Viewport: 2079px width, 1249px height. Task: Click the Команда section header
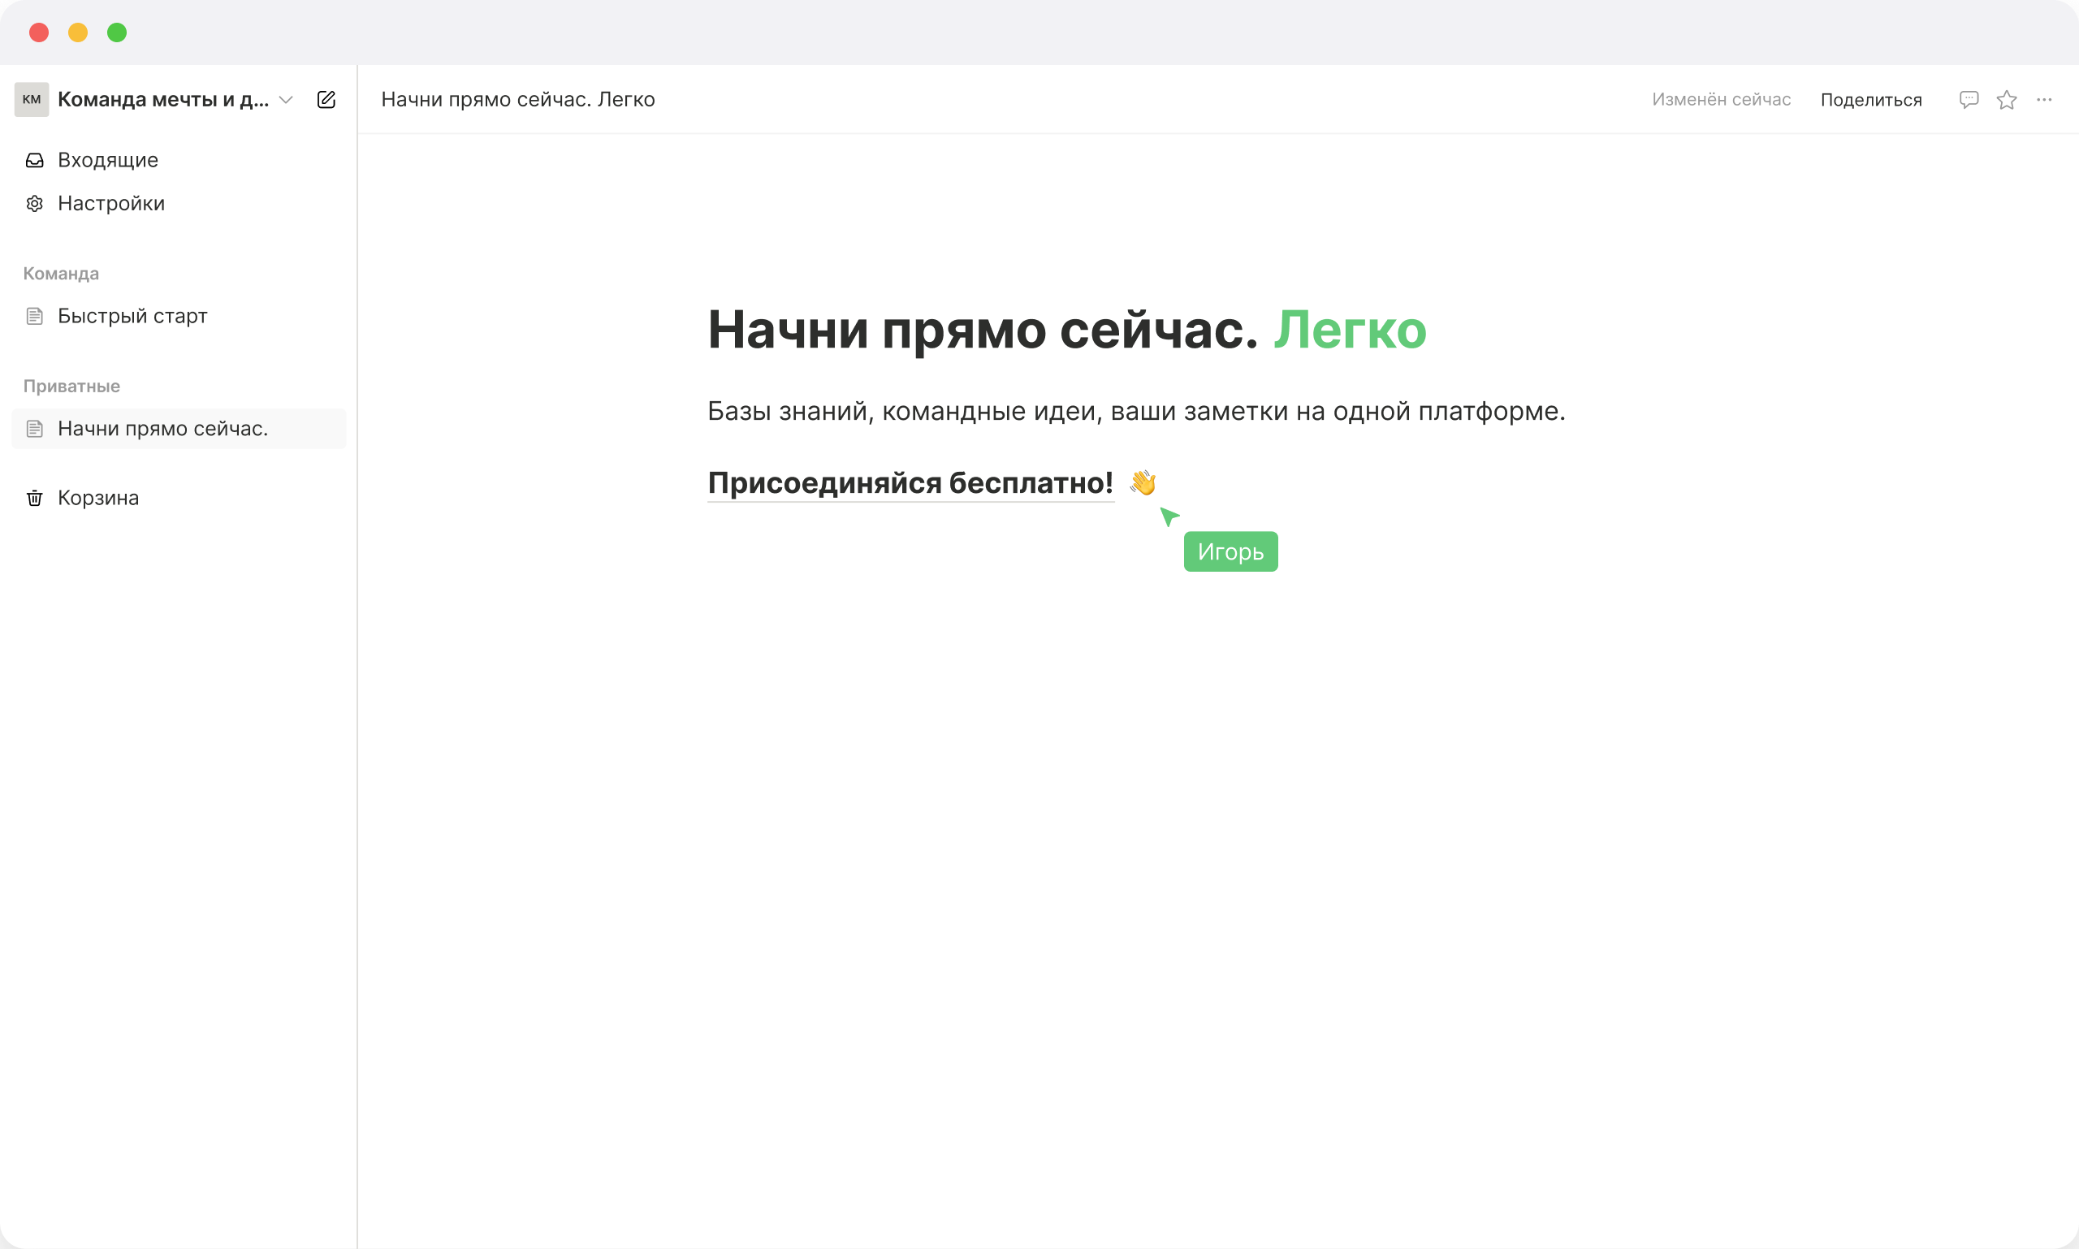61,274
